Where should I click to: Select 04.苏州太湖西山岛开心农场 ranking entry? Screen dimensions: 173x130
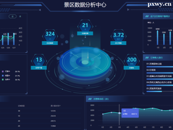point(159,82)
